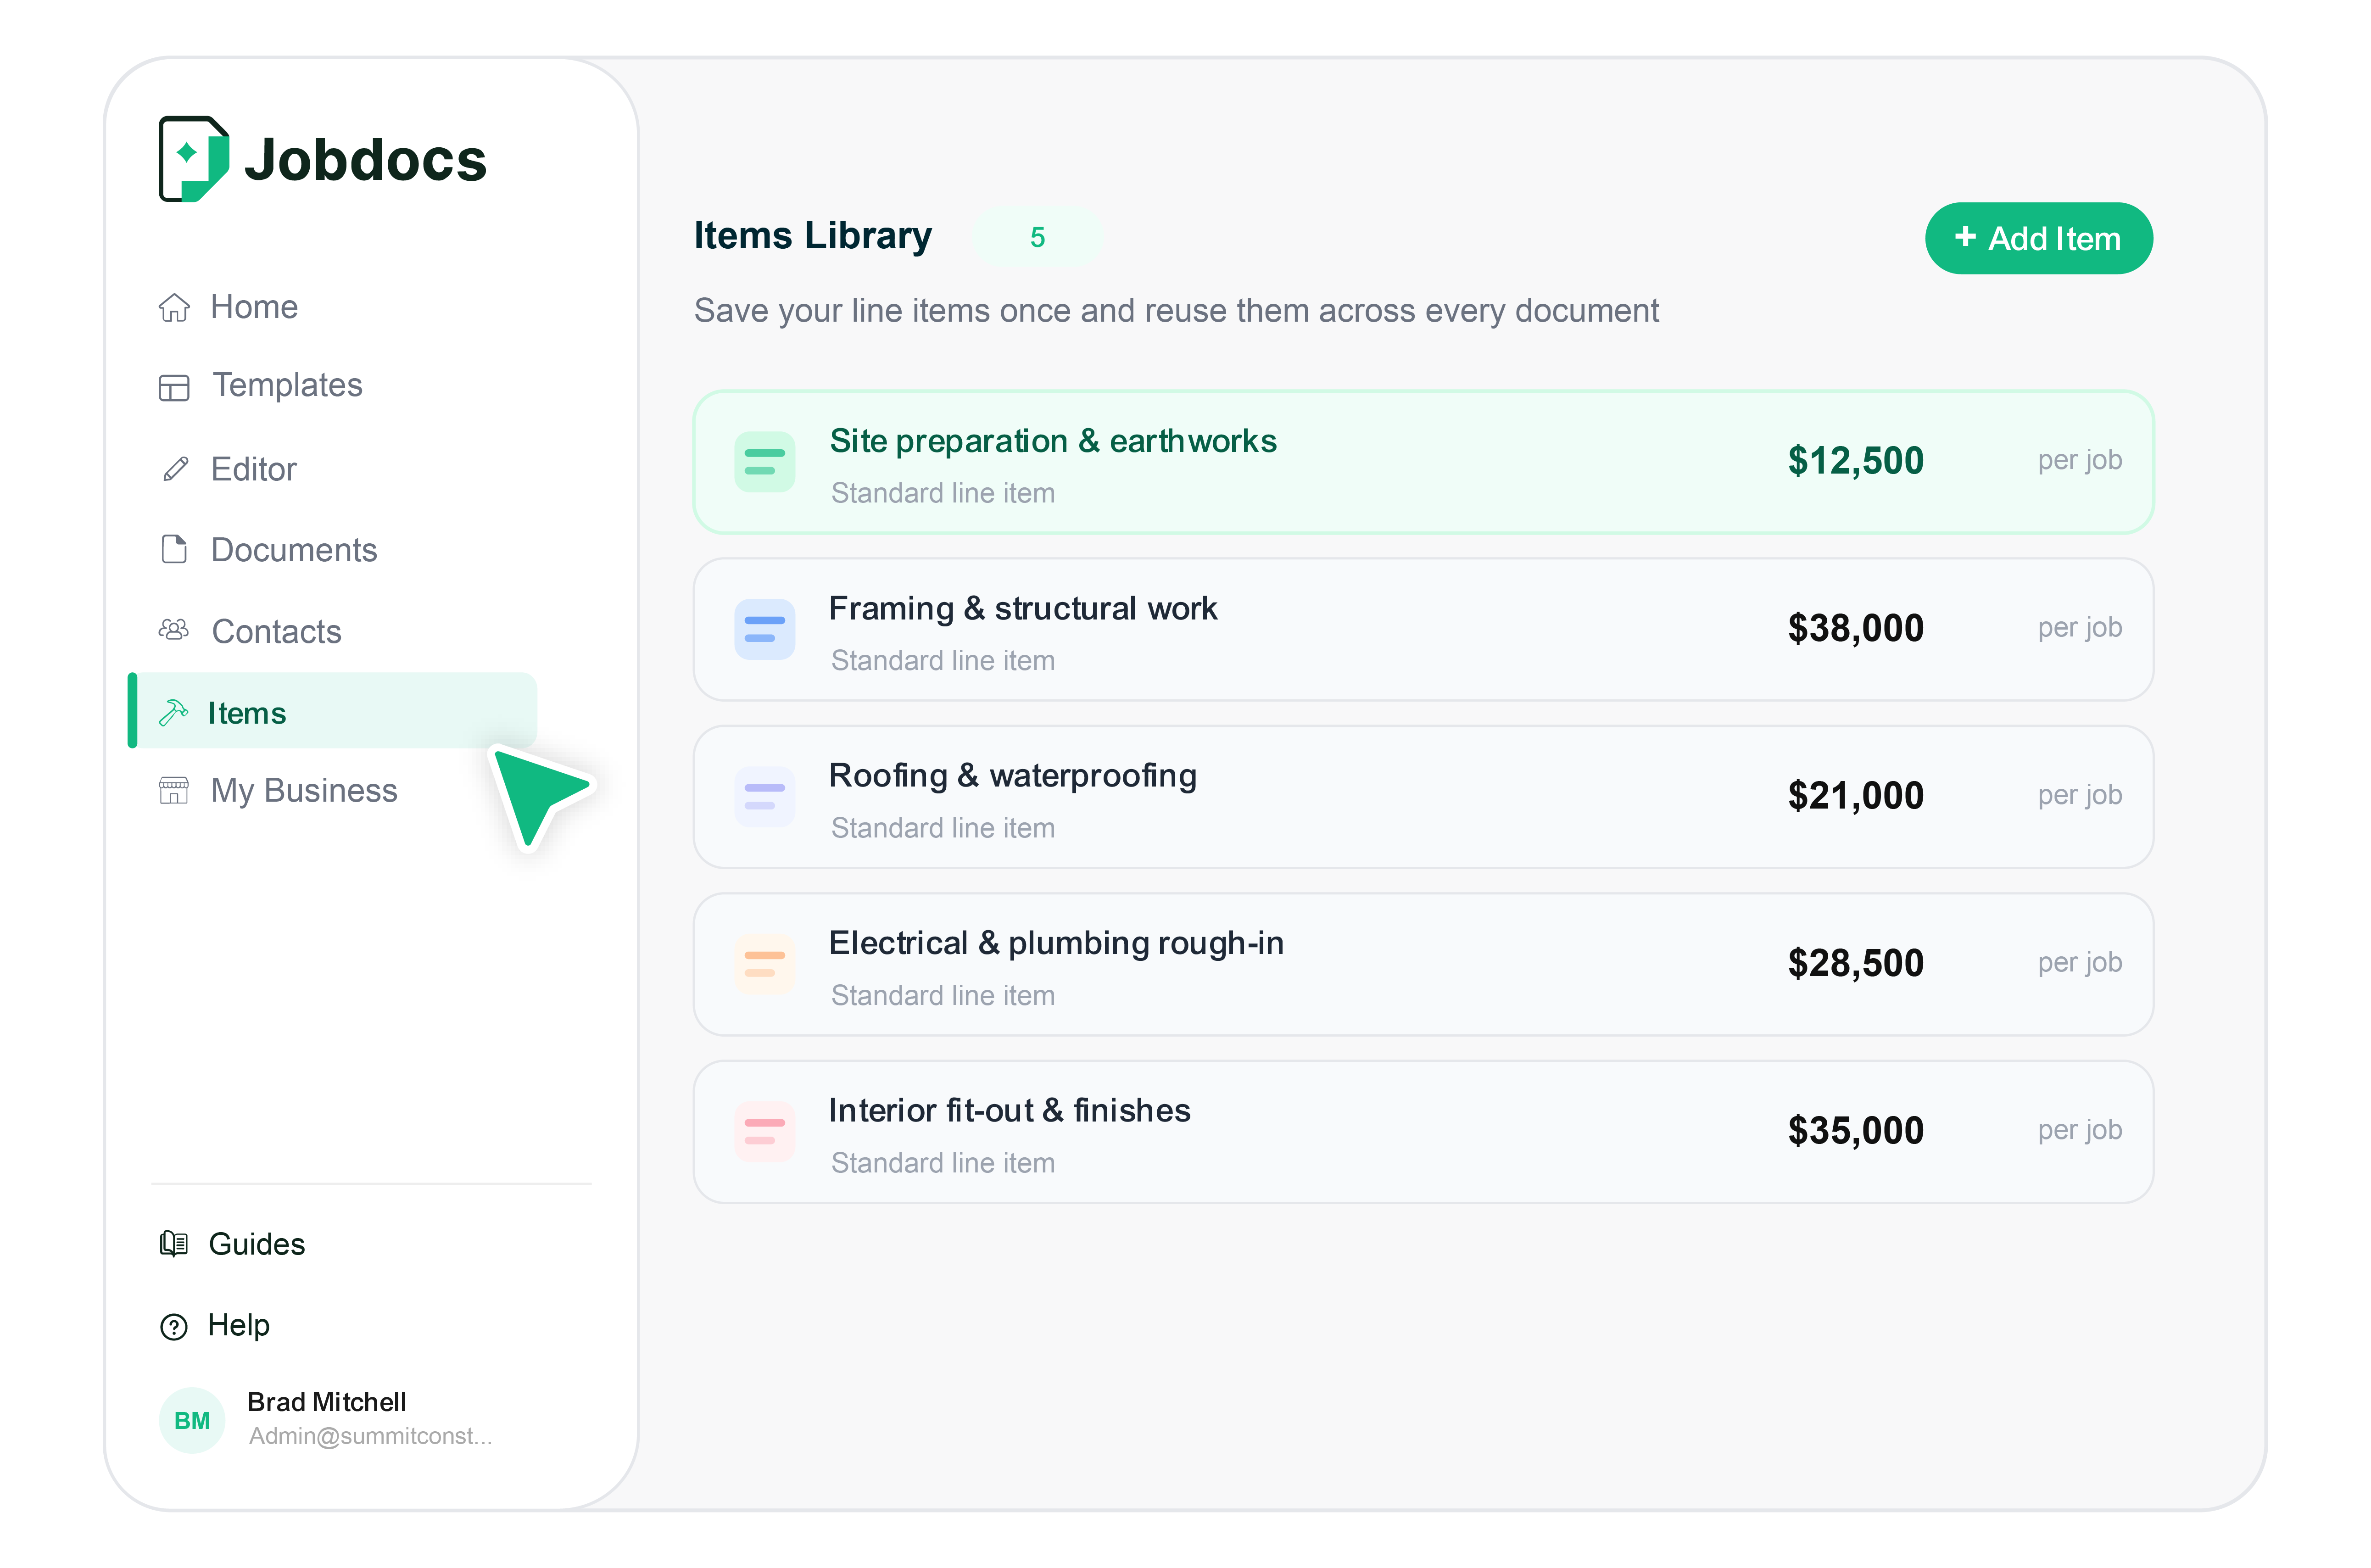Click the Jobdocs logo icon
Screen dimensions: 2371x1568
193,158
